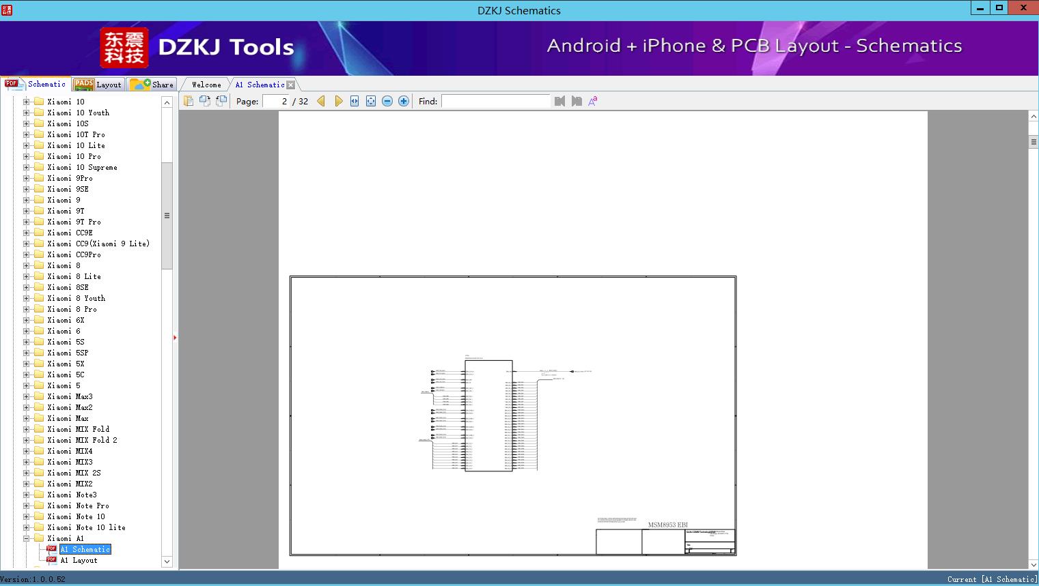1039x586 pixels.
Task: Zoom in with the plus icon
Action: 404,101
